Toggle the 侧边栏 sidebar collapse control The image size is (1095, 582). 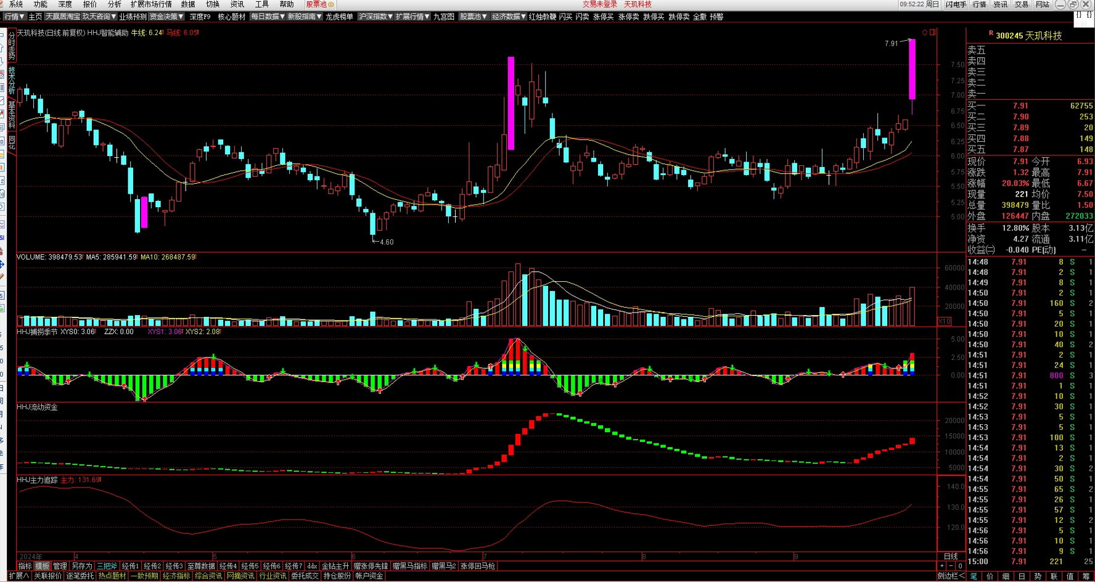[x=951, y=576]
